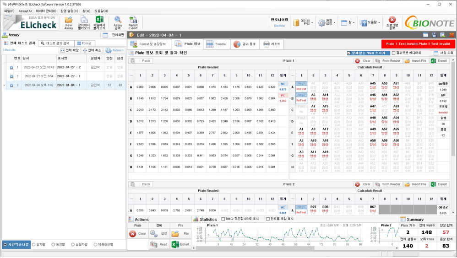Click the save icon in Edit header

point(434,35)
